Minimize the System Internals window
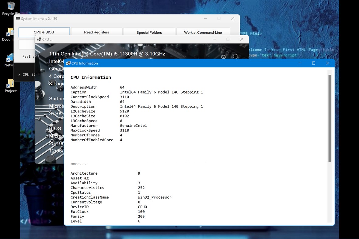Screen dimensions: 359x239 205,19
